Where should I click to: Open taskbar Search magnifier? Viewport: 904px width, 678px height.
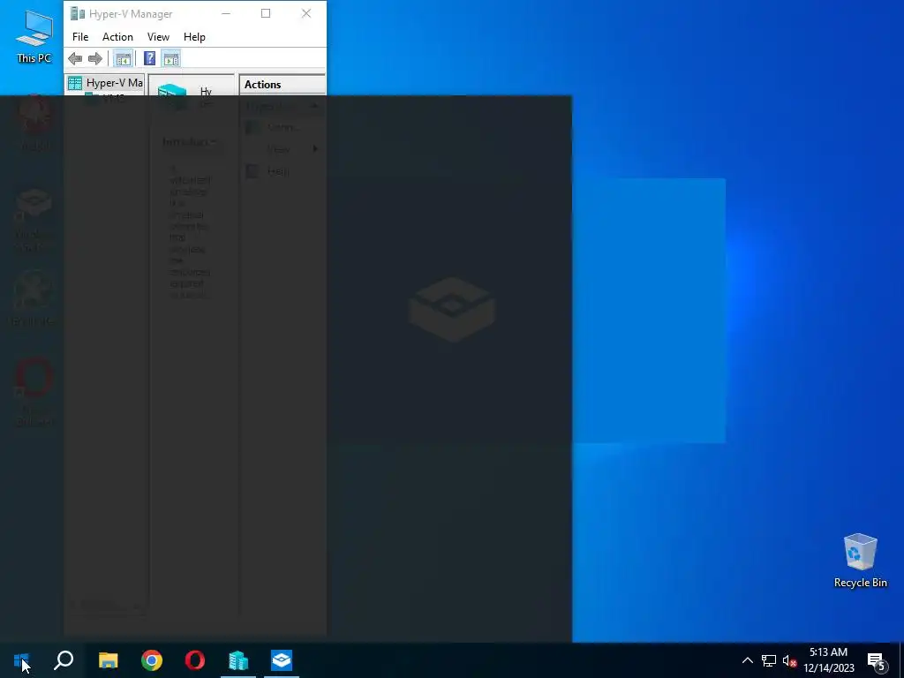64,660
